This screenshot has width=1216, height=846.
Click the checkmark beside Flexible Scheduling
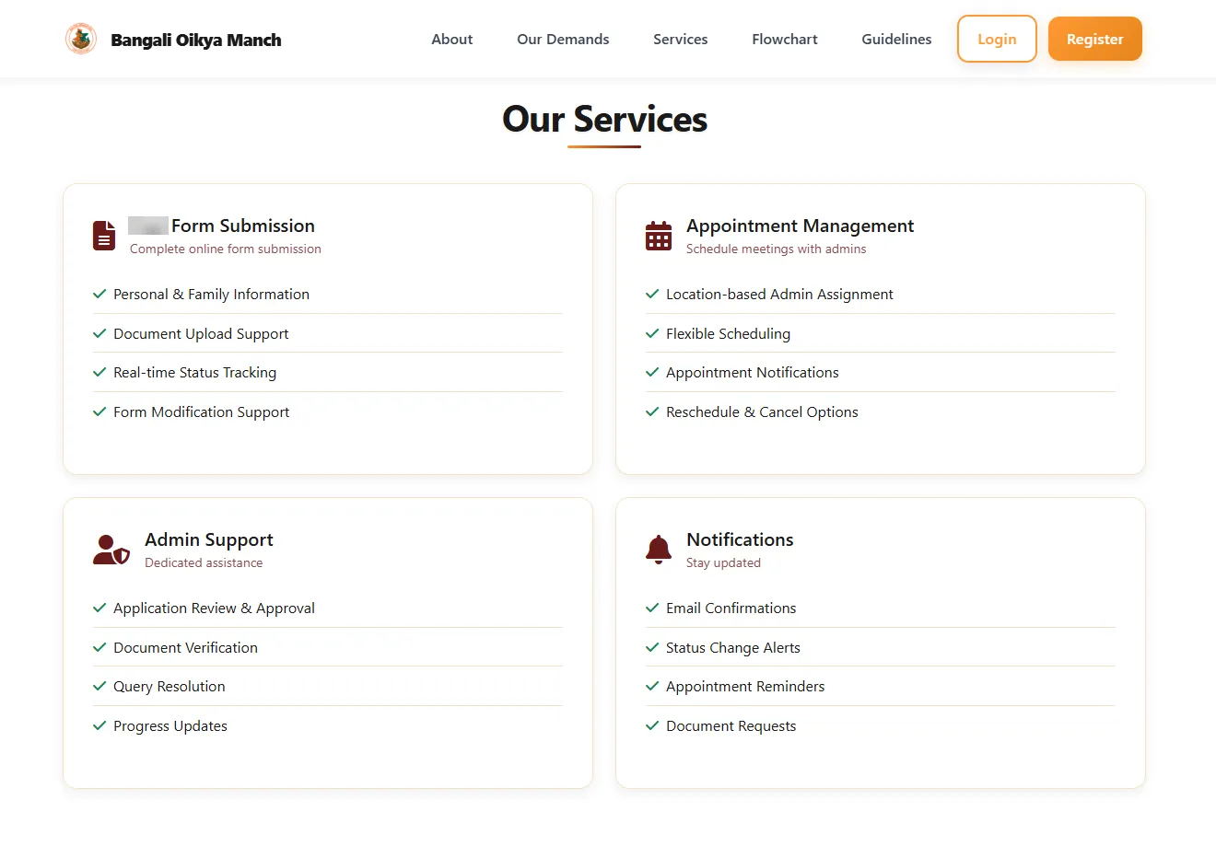[652, 333]
